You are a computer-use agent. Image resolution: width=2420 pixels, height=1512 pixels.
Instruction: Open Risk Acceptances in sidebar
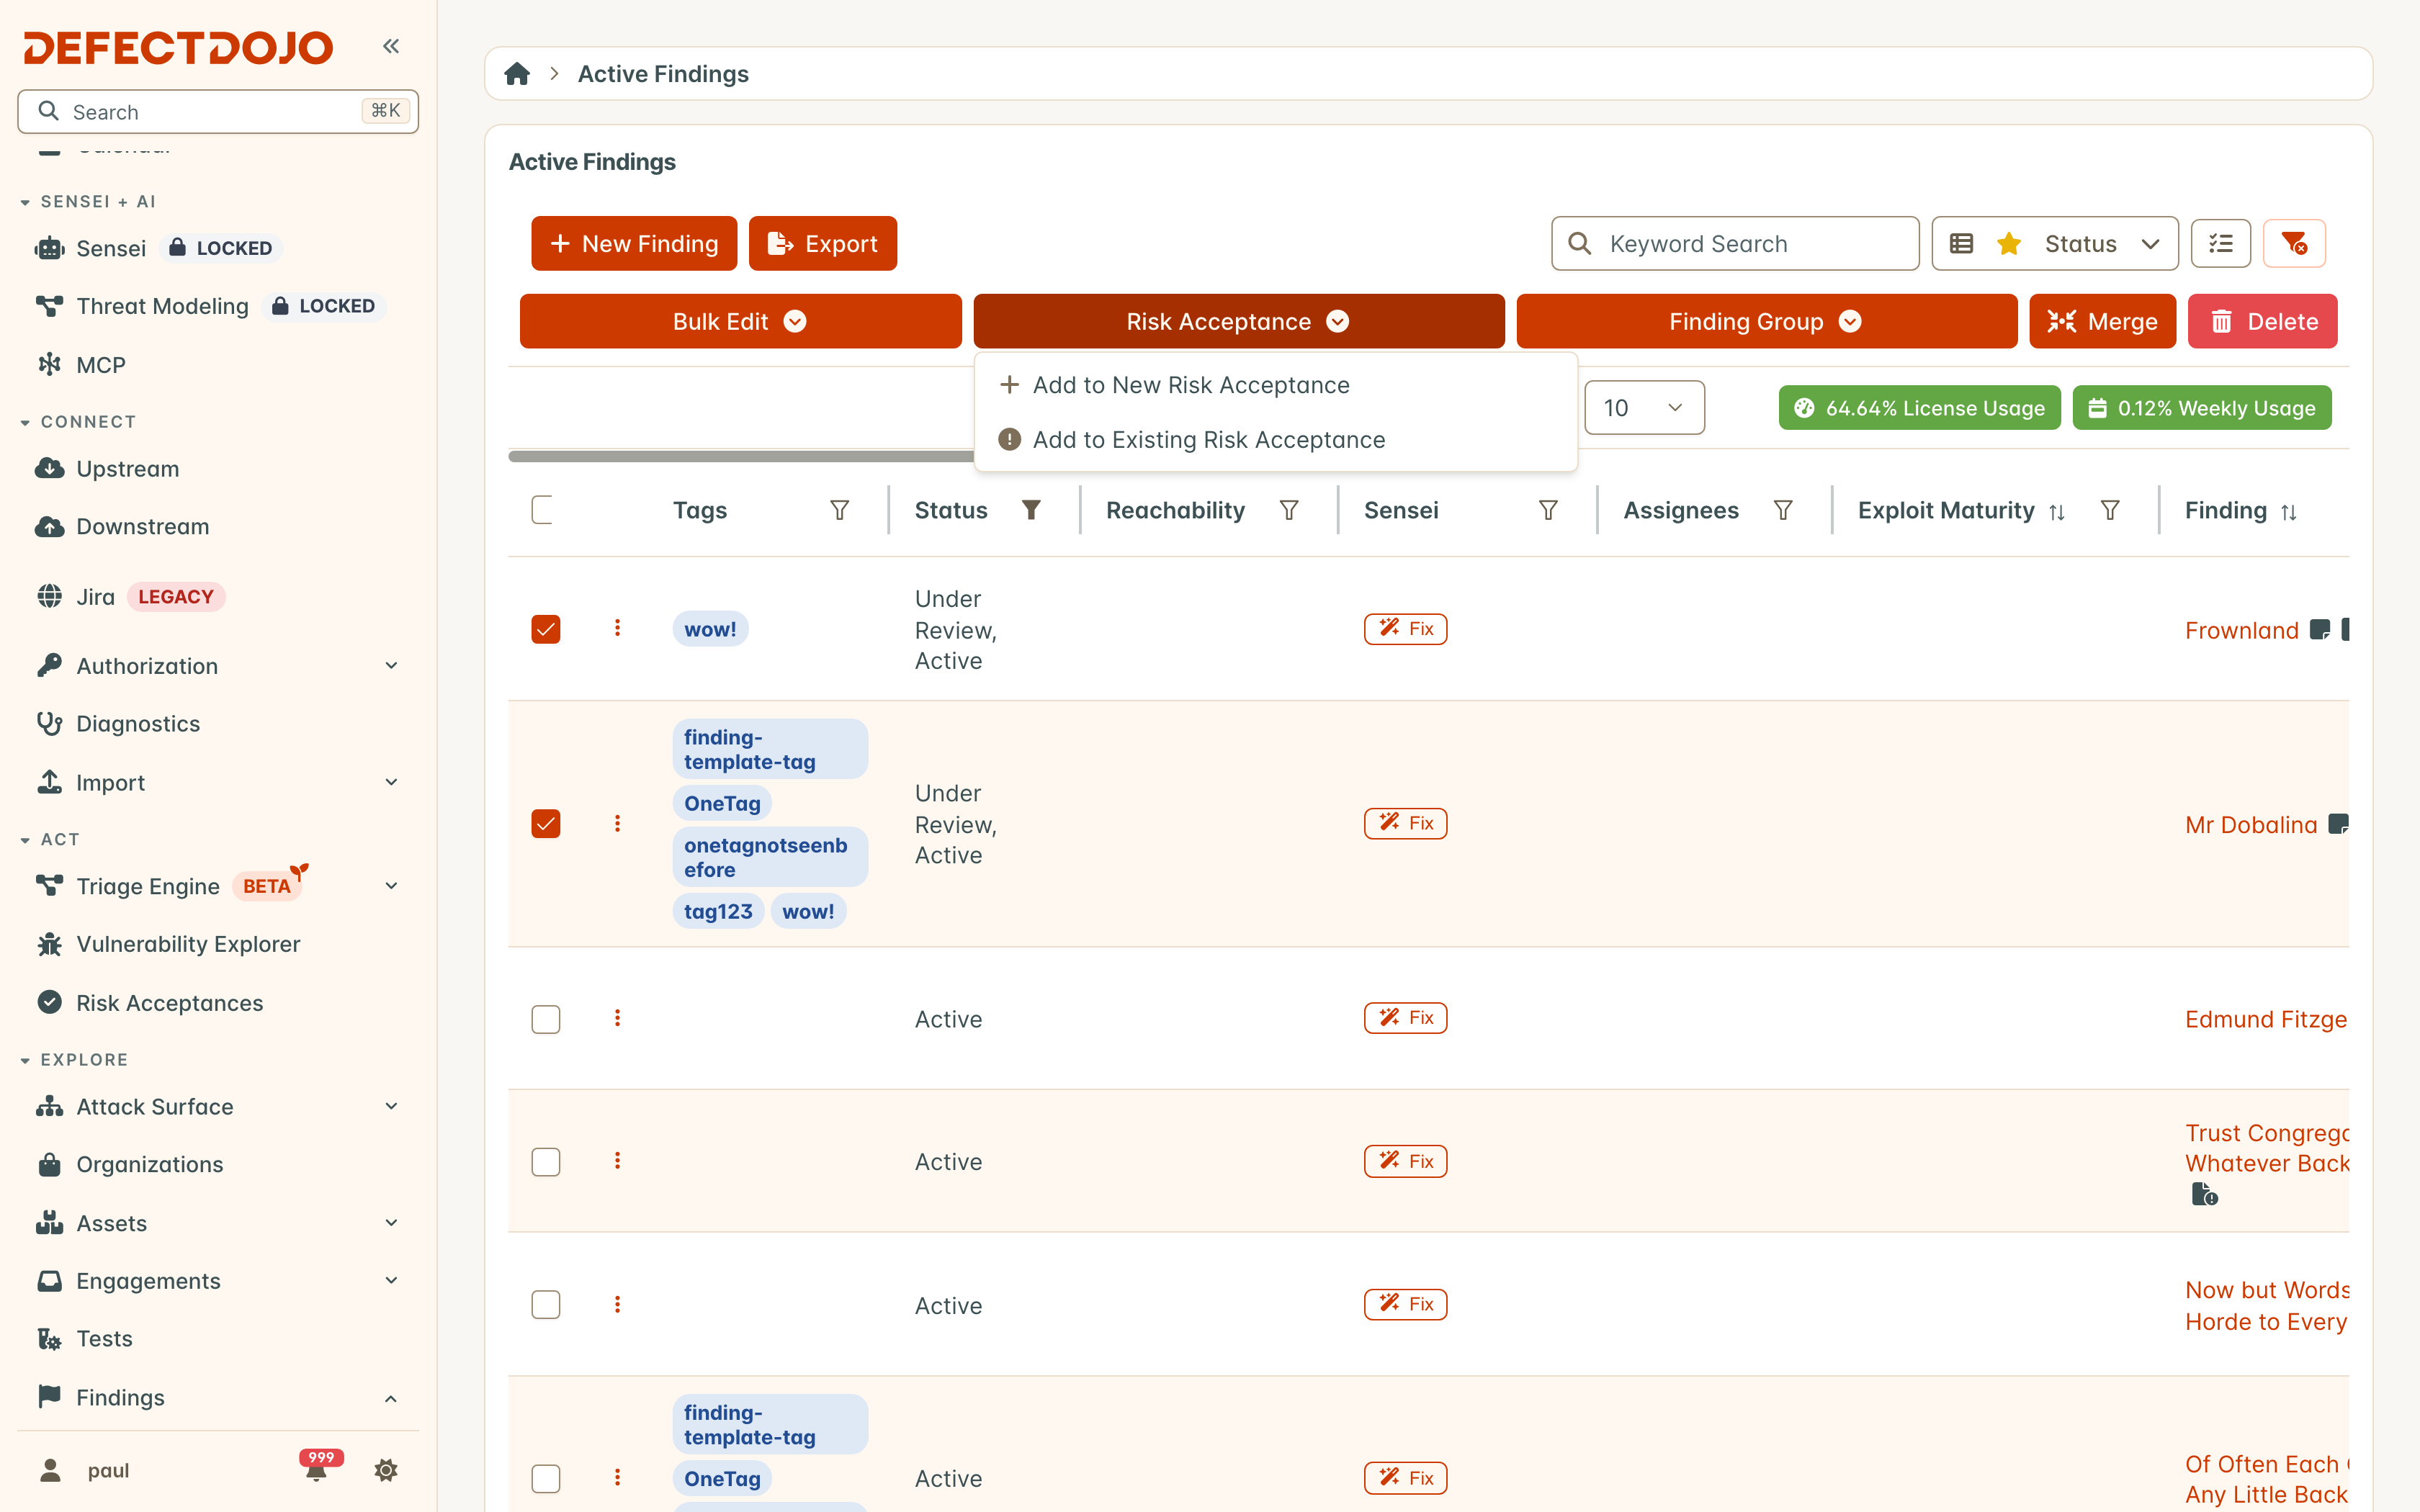tap(169, 1003)
